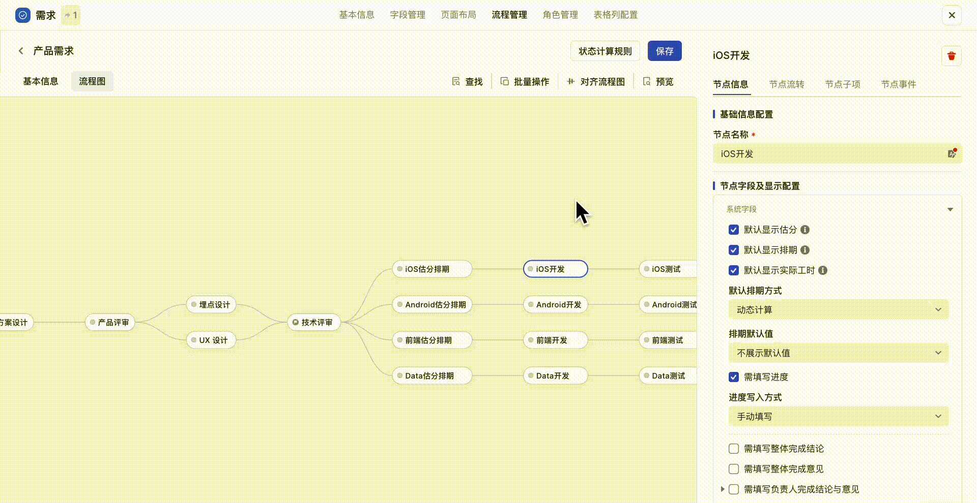Click the 保存 button
The image size is (977, 503).
tap(665, 51)
